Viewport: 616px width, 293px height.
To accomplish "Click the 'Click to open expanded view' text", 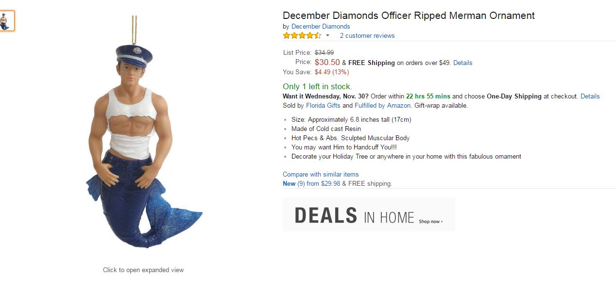I will click(143, 270).
